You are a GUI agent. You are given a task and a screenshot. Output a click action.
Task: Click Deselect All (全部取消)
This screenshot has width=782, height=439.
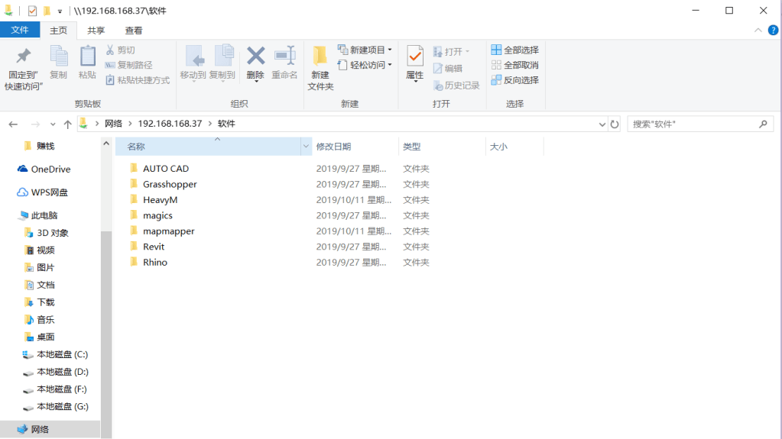(514, 65)
